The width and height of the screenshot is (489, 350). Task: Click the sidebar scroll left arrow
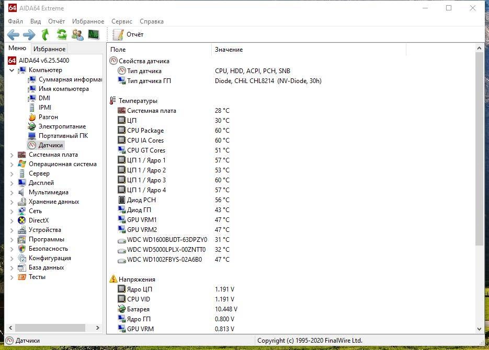point(10,328)
